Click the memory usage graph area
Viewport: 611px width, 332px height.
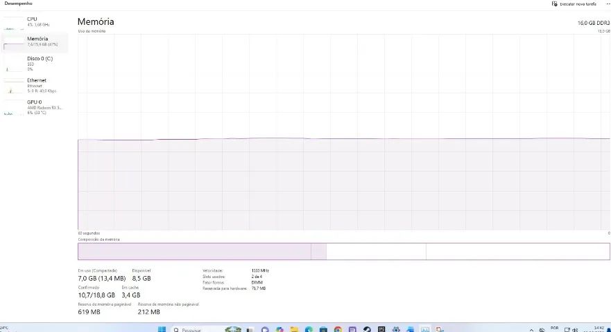point(344,132)
